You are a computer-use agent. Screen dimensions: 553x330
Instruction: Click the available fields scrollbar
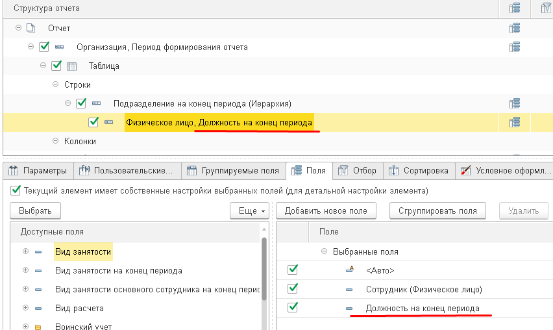pyautogui.click(x=264, y=269)
